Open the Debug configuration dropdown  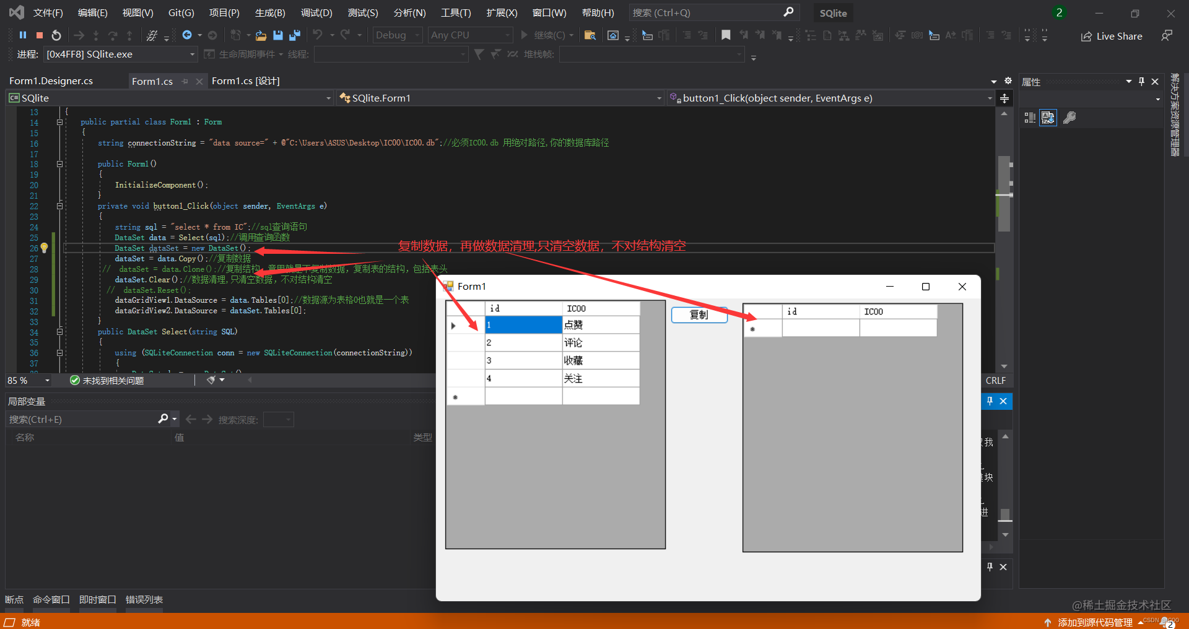coord(416,35)
